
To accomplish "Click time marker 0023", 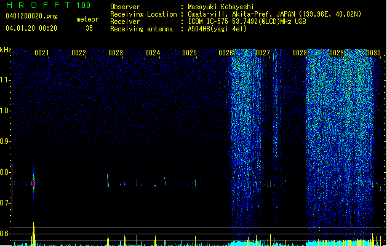I will pos(116,52).
